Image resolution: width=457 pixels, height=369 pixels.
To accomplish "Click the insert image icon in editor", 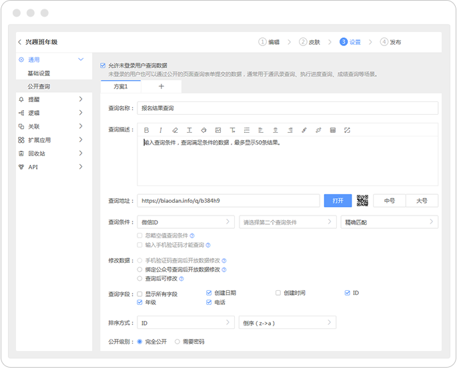I will 218,129.
